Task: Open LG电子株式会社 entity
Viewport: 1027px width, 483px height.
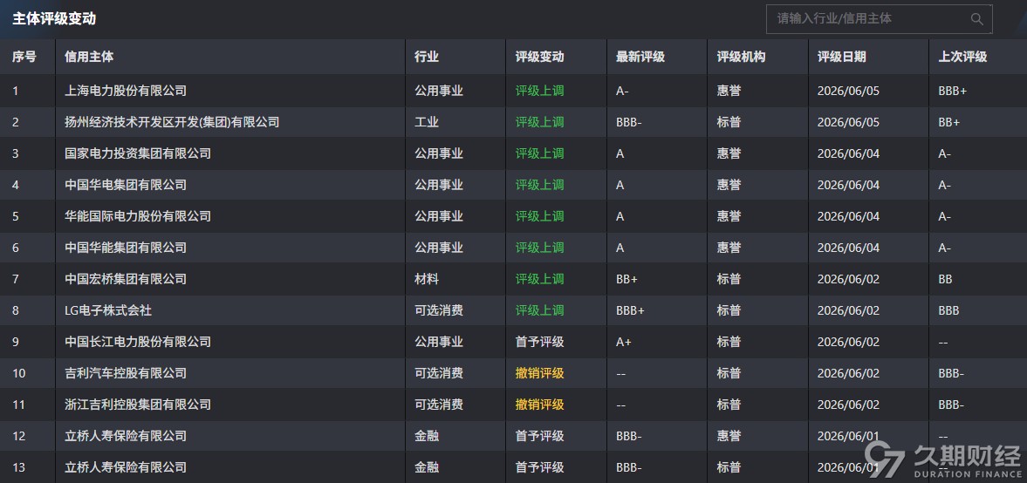Action: click(108, 311)
